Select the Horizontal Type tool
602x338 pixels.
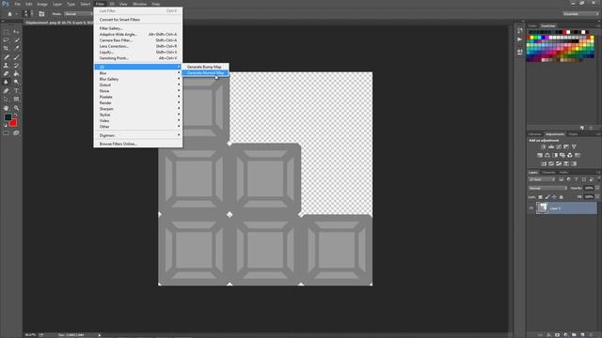point(16,91)
